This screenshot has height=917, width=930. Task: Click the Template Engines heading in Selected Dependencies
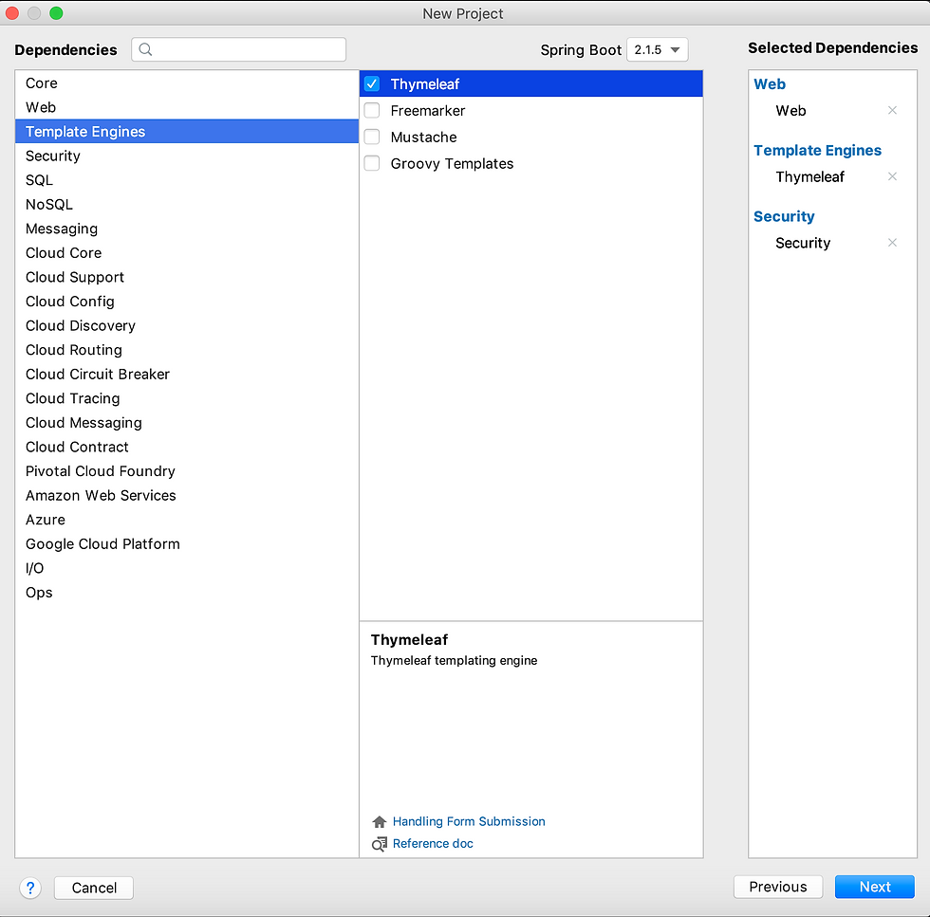click(x=817, y=151)
